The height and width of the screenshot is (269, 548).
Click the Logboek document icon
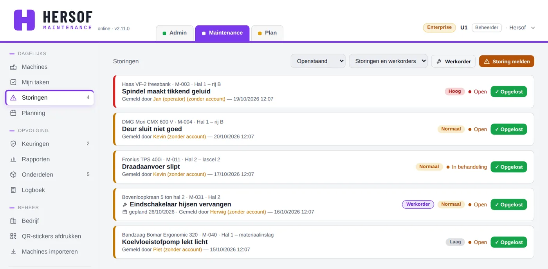(x=13, y=190)
